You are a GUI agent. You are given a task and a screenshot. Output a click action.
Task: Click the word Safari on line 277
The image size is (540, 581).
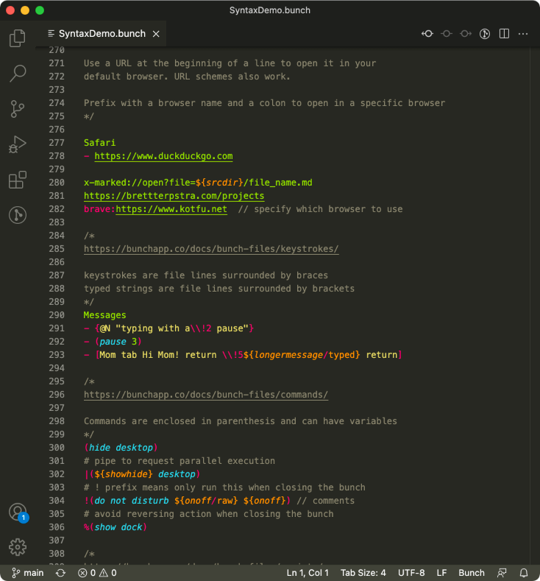[x=99, y=143]
